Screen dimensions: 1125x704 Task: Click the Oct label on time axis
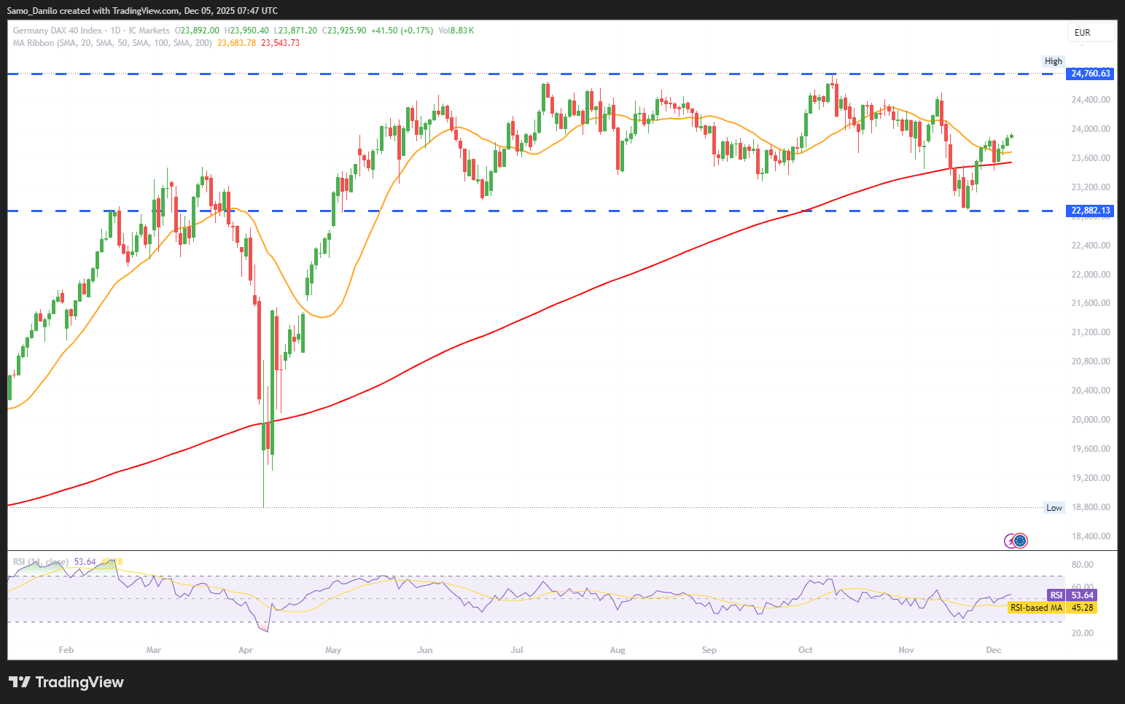(805, 649)
